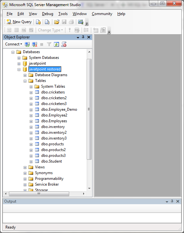Expand the dbo.cricketers table node
The image size is (184, 233).
(31, 92)
